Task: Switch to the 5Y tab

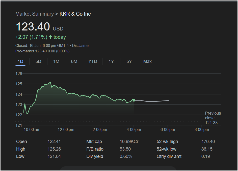Action: [x=129, y=61]
